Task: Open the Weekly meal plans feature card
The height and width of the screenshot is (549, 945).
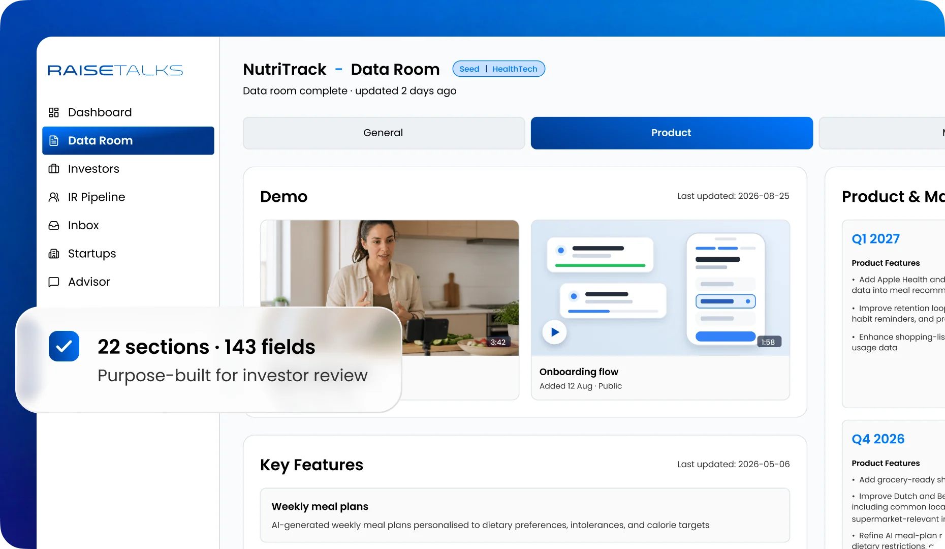Action: (x=525, y=515)
